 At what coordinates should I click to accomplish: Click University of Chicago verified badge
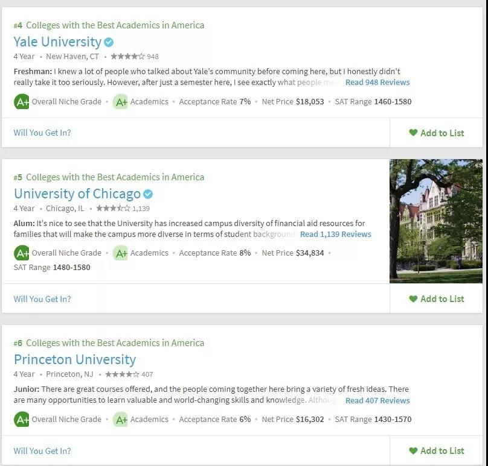(x=148, y=194)
